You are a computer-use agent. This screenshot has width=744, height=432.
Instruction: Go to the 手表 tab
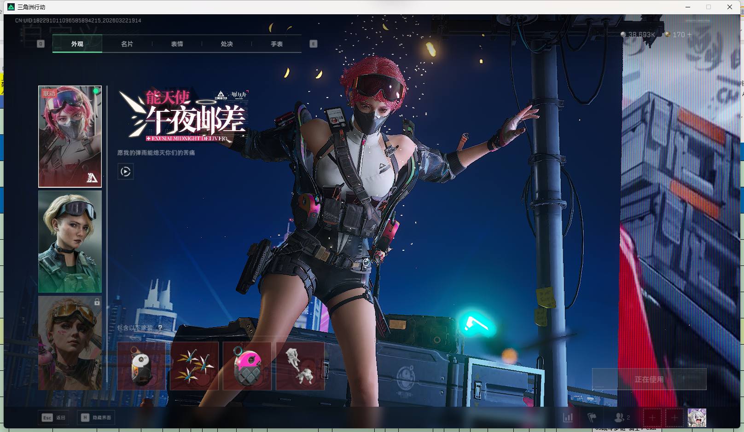(x=276, y=44)
